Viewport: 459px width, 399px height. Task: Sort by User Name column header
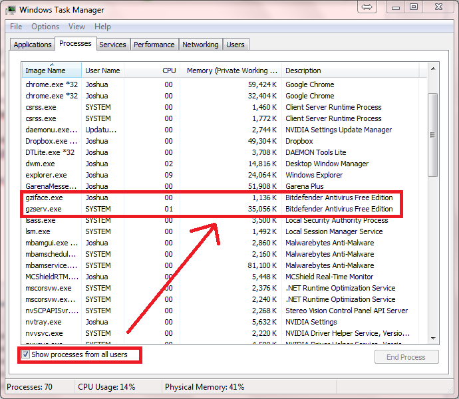(x=102, y=70)
